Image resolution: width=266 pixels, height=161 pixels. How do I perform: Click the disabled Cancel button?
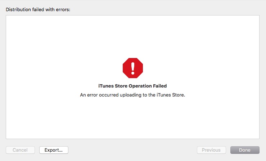21,150
